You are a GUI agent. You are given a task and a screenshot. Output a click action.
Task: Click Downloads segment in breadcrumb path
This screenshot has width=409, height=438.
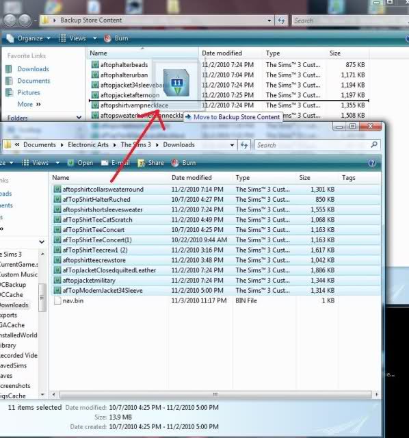pos(179,144)
